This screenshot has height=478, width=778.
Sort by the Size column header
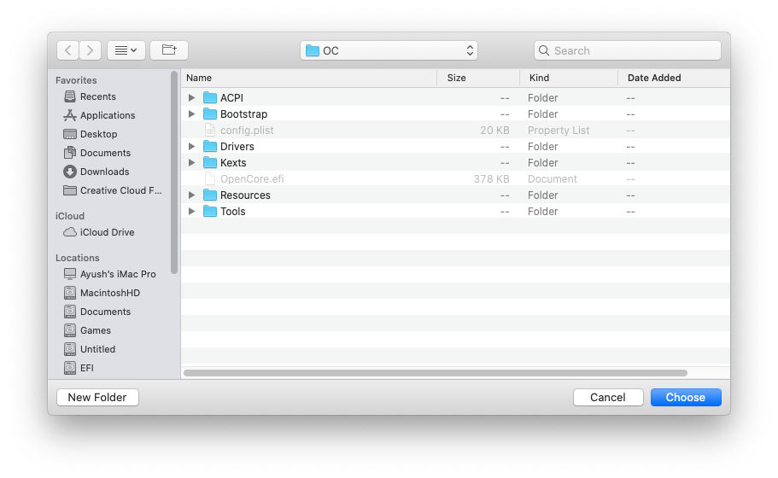pos(478,78)
